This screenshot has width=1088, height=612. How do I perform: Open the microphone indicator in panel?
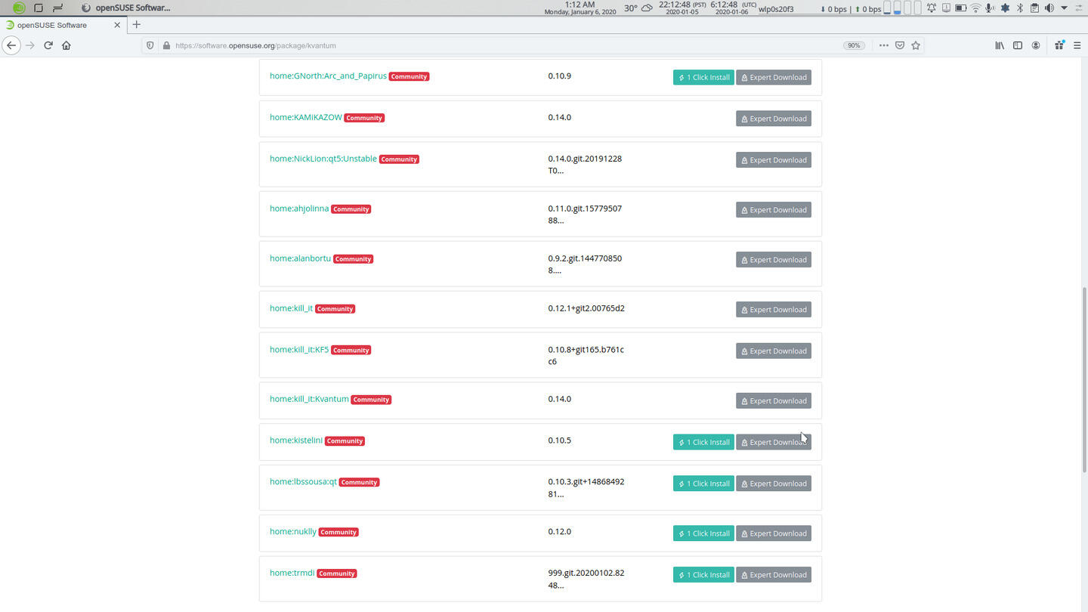(x=990, y=8)
